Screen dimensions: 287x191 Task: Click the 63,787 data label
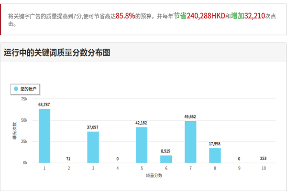coord(44,104)
